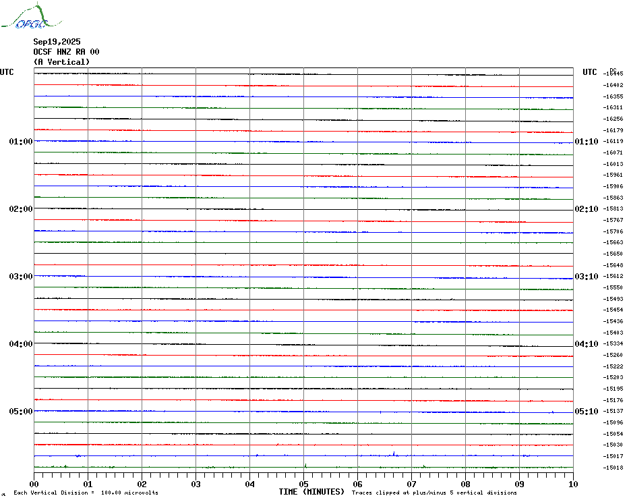Click the DC offset value -15767
This screenshot has height=502, width=627.
click(x=613, y=220)
